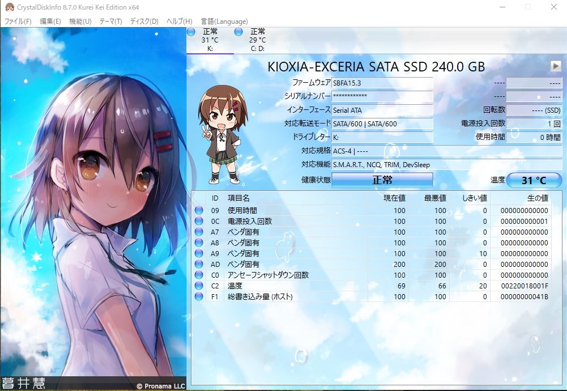The image size is (567, 391).
Task: Click the interface field Serial ATA
Action: coord(382,110)
